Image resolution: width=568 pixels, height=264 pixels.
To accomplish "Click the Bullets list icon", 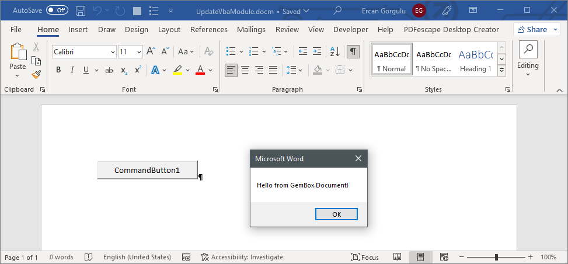I will tap(231, 51).
